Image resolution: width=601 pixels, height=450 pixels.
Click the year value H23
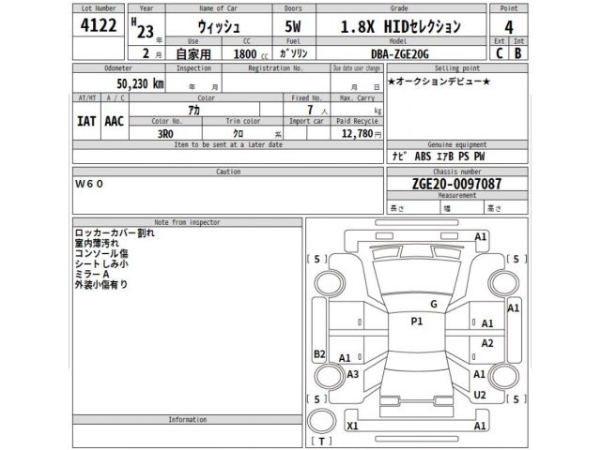point(143,29)
